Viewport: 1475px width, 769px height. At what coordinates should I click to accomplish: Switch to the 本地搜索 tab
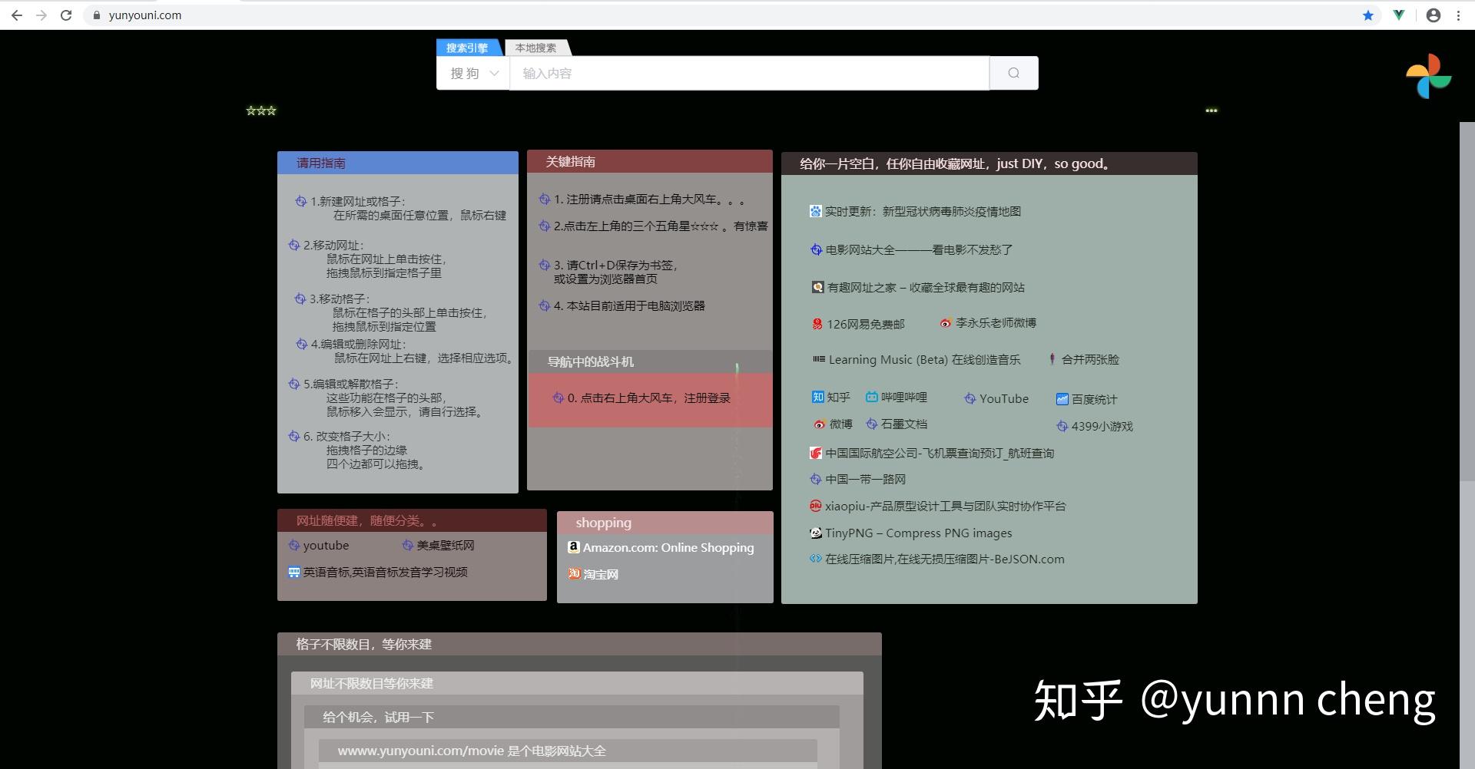[535, 48]
